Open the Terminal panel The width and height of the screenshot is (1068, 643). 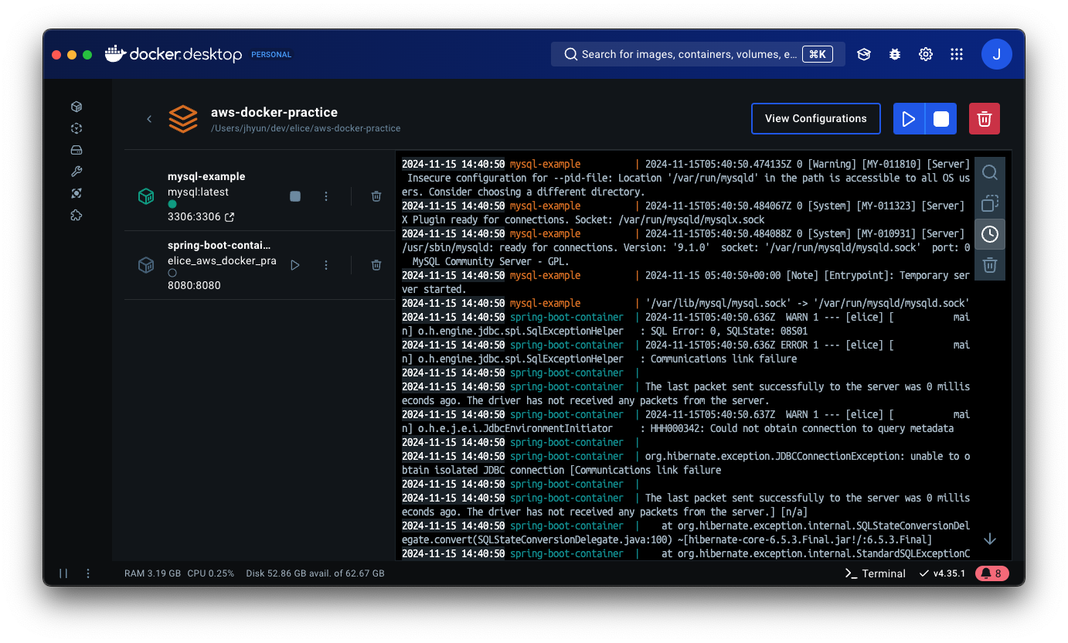point(876,573)
